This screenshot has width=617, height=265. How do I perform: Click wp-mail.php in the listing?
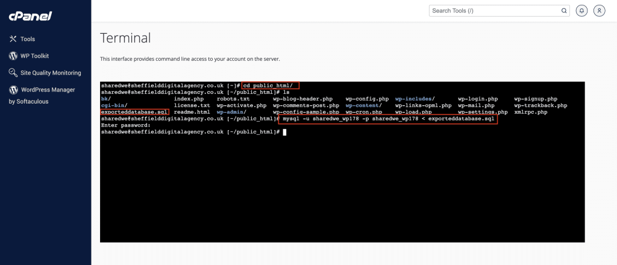pyautogui.click(x=476, y=105)
